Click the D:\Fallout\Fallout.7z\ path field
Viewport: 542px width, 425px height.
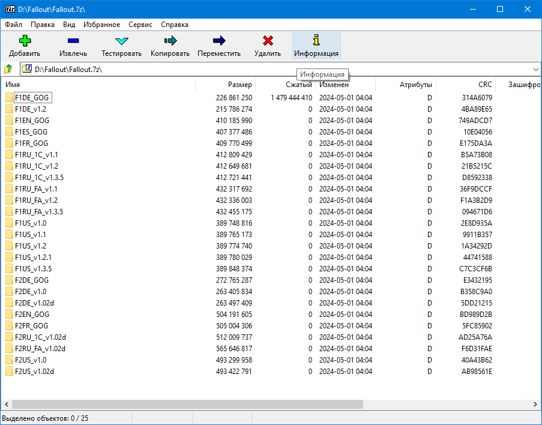click(x=280, y=70)
